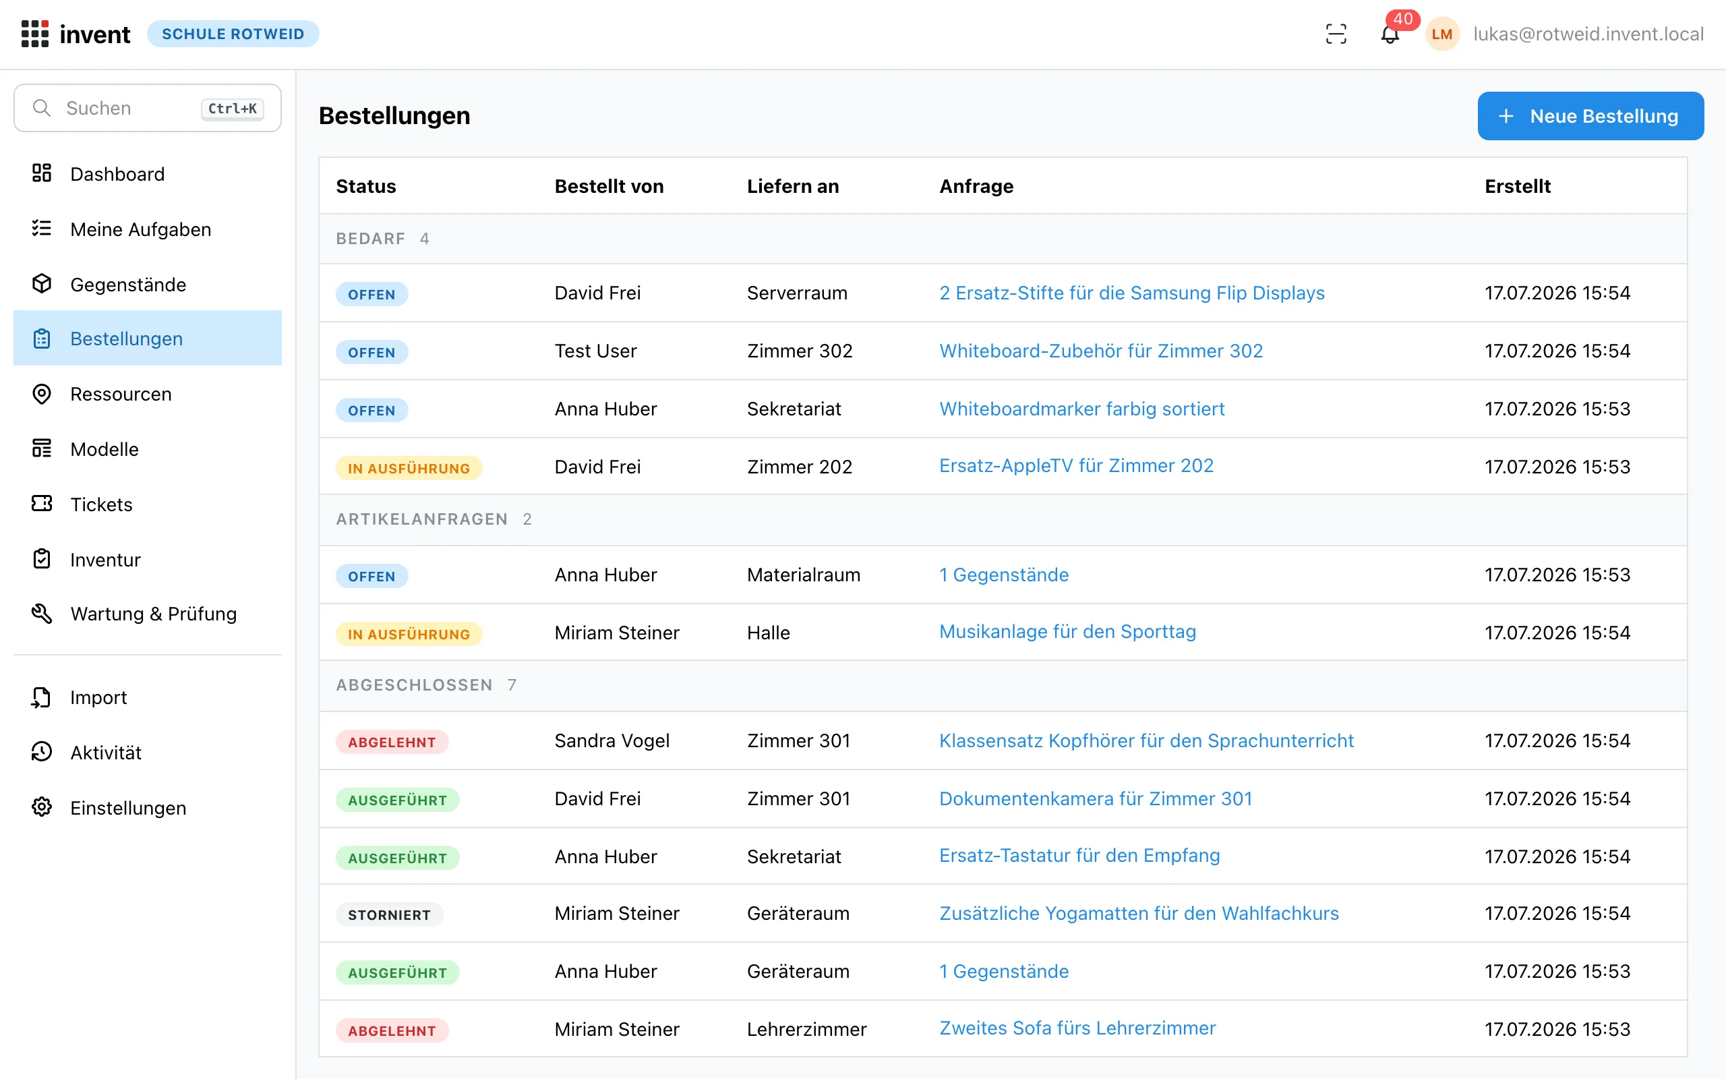Click the Serverraum delivery cell
Screen dimensions: 1726x1079
(x=797, y=293)
